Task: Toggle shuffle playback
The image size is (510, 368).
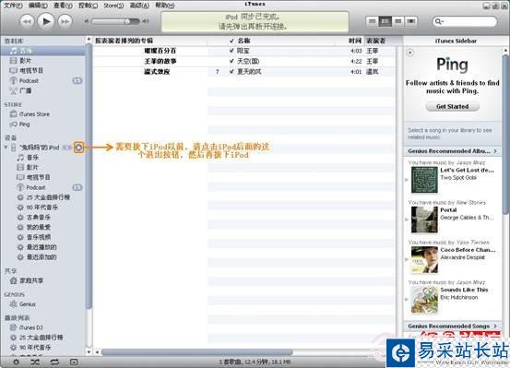Action: pos(35,362)
